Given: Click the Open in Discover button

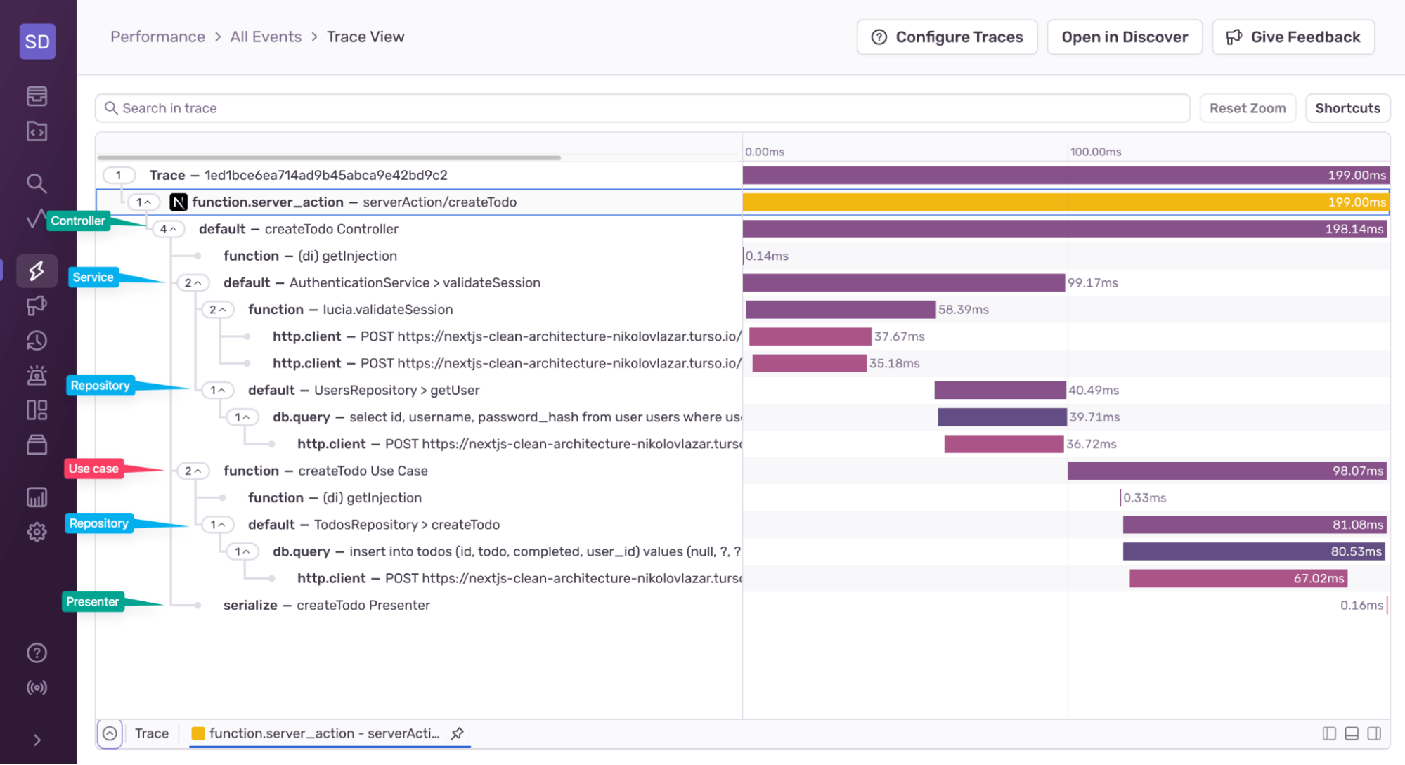Looking at the screenshot, I should click(1124, 37).
